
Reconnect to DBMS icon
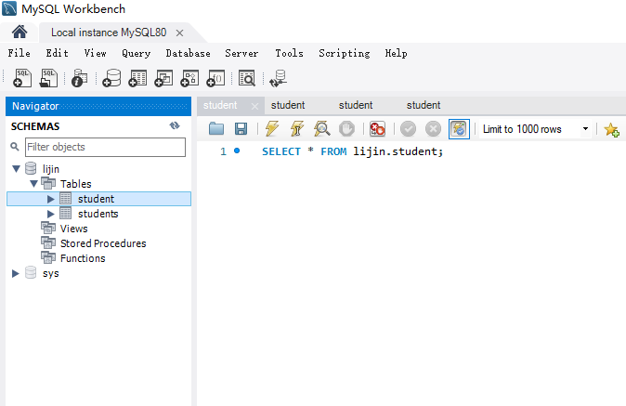(278, 78)
